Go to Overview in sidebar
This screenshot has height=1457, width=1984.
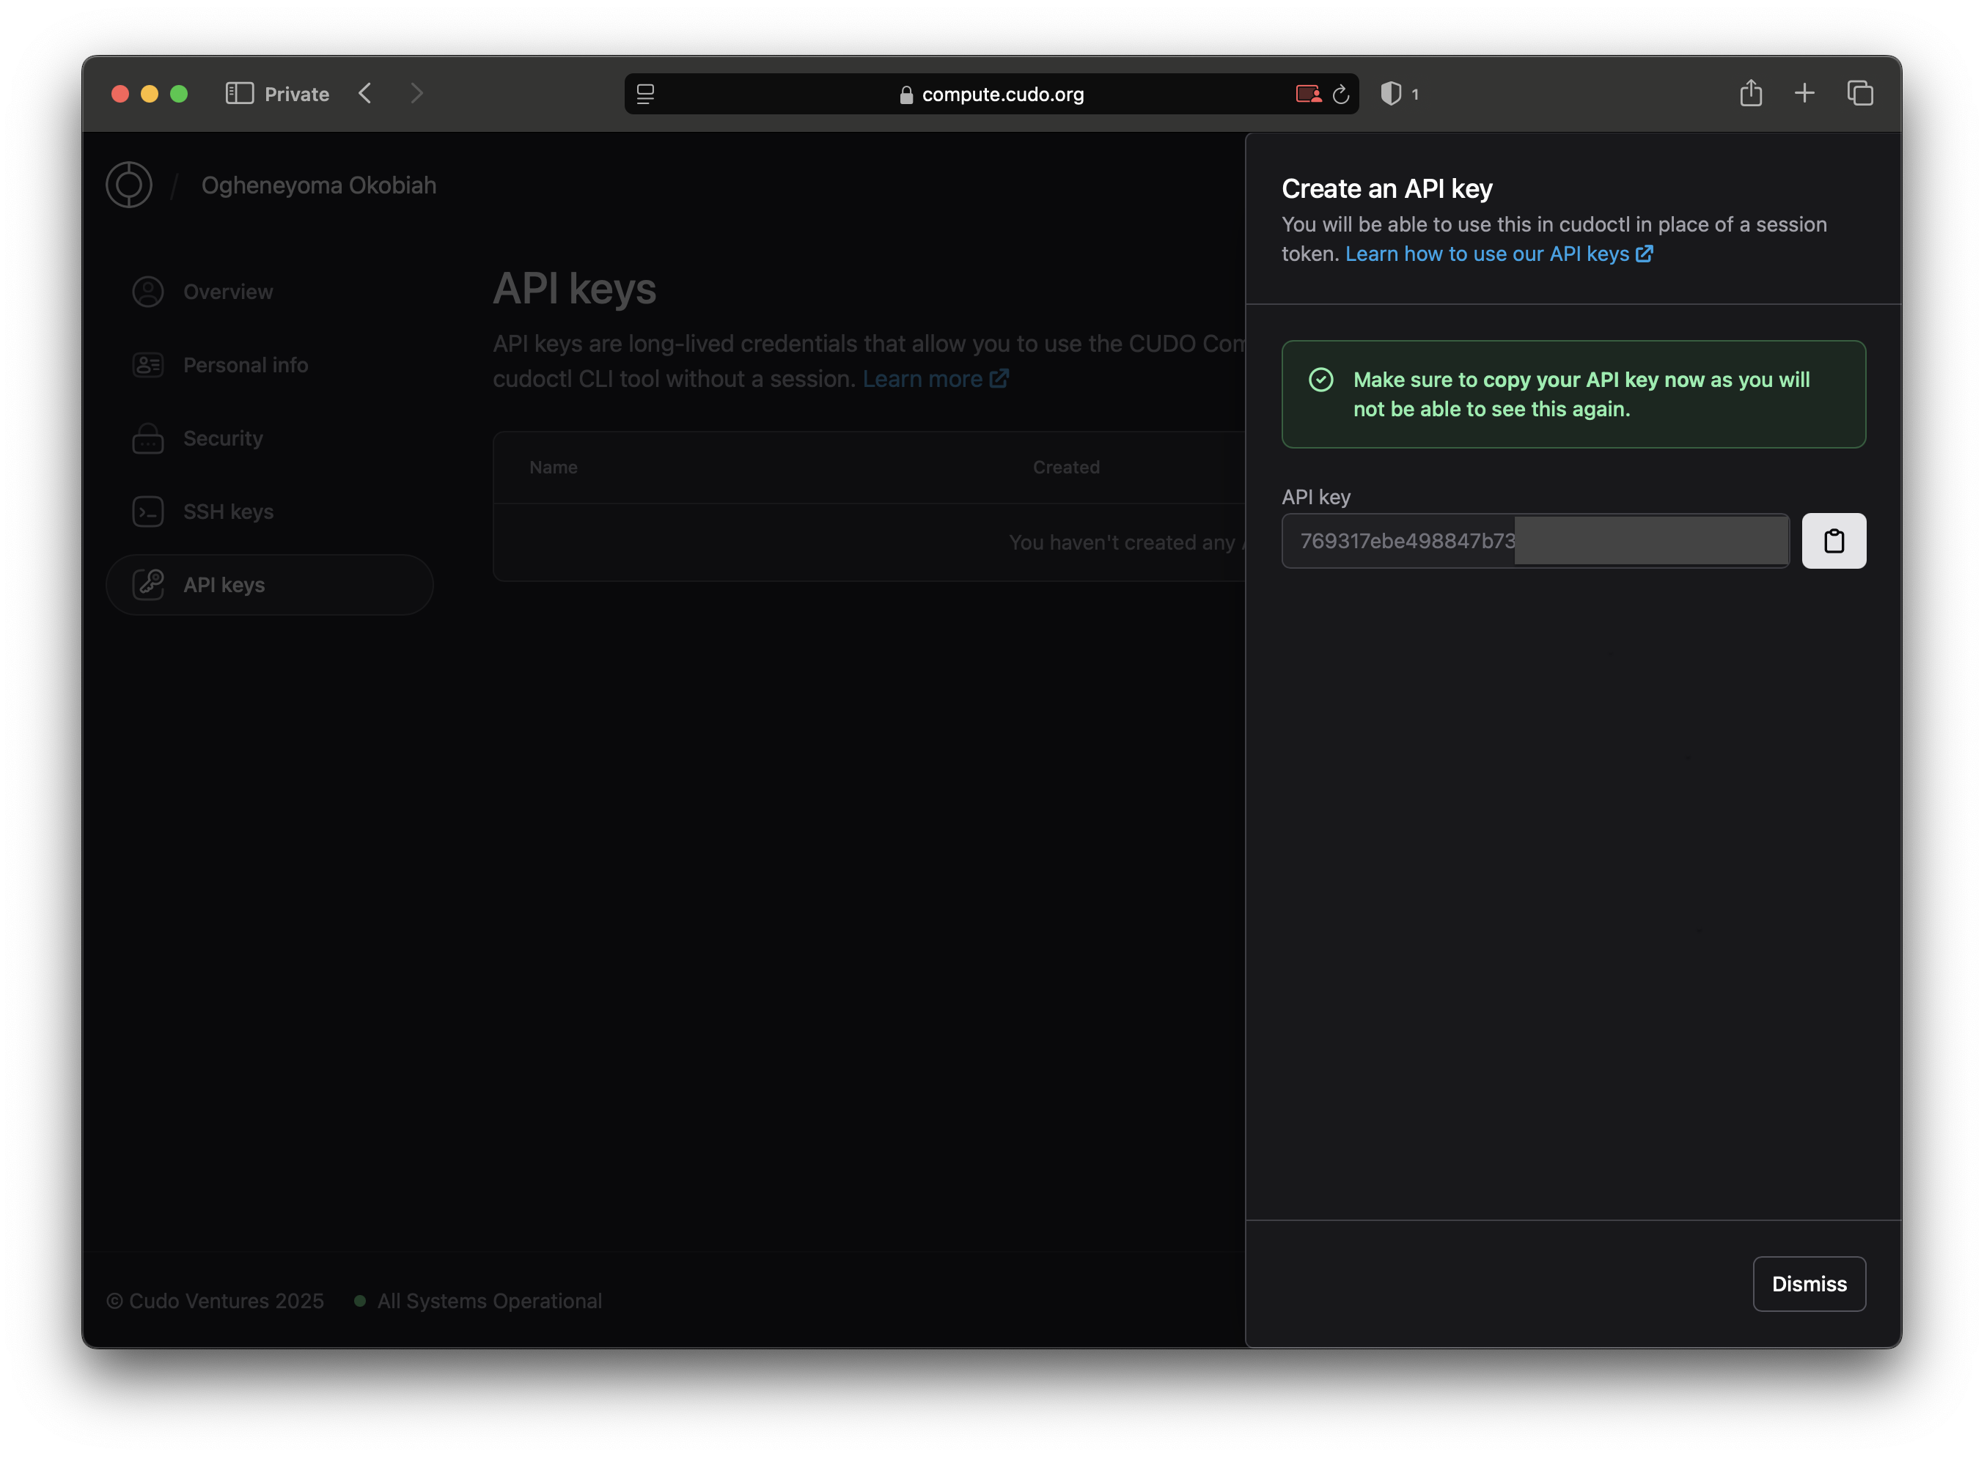point(269,292)
